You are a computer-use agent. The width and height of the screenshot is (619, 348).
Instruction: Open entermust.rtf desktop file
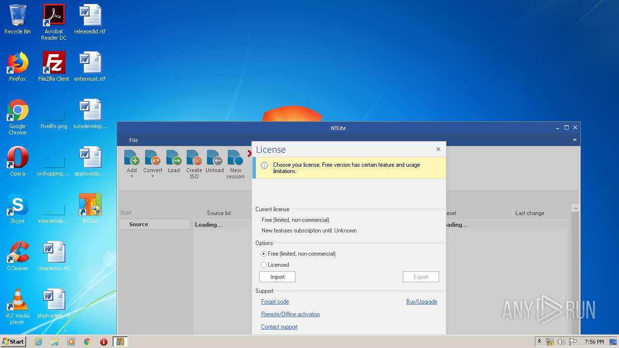[90, 67]
